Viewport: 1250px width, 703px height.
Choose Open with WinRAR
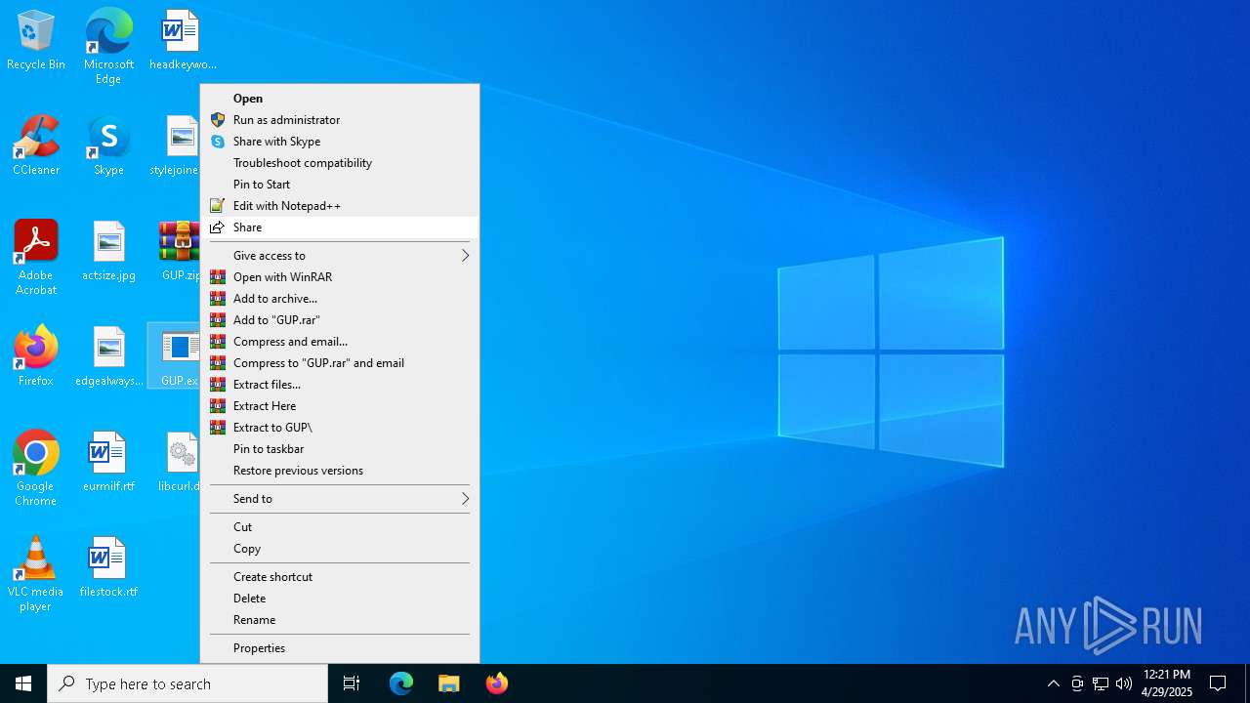click(339, 277)
